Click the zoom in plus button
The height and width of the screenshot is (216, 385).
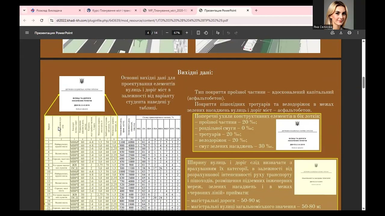tap(187, 33)
